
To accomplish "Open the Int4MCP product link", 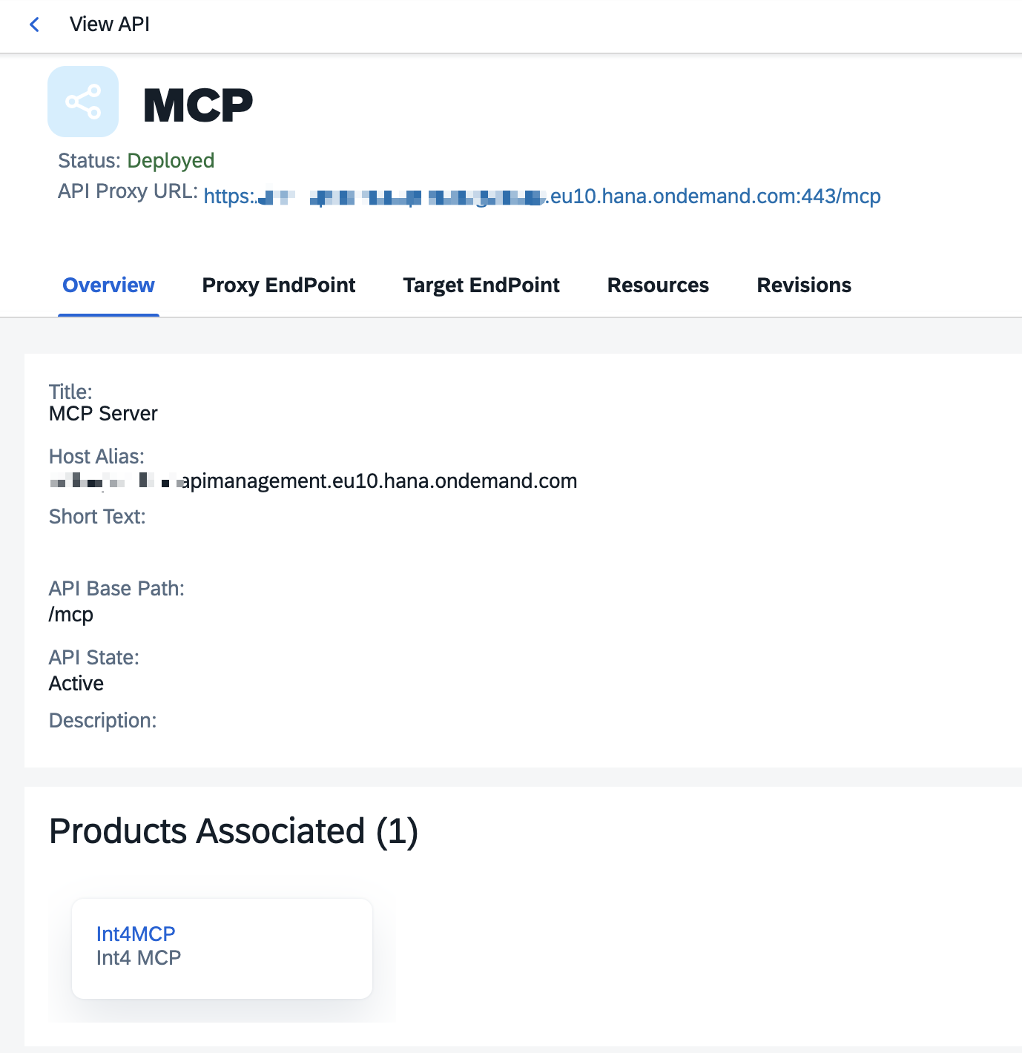I will pyautogui.click(x=136, y=934).
